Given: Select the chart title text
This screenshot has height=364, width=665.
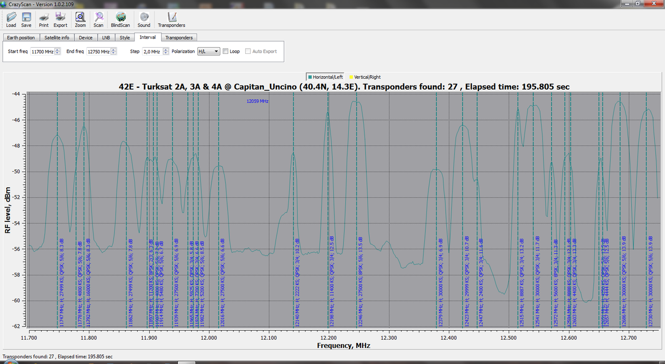Looking at the screenshot, I should click(x=344, y=87).
